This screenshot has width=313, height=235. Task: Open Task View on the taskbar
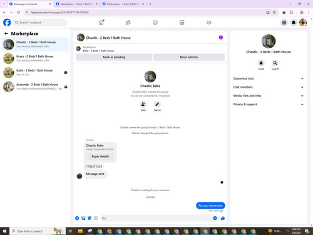pos(70,231)
